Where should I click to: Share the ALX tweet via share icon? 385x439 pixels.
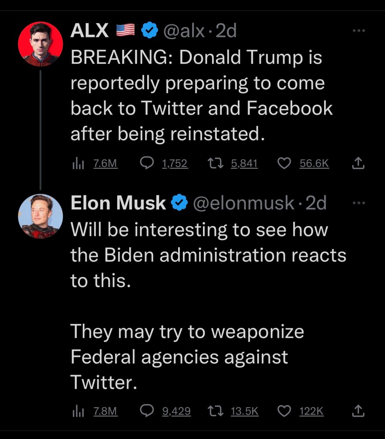[358, 163]
